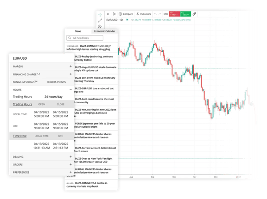The width and height of the screenshot is (267, 199).
Task: Click the undo arrow in chart toolbar
Action: [x=155, y=14]
